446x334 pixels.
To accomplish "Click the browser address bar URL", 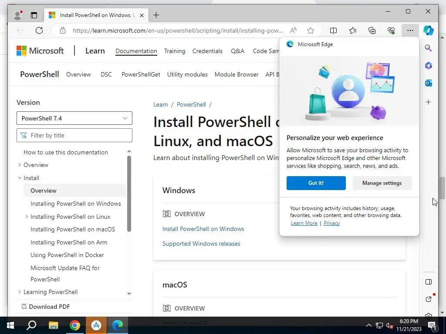I will [178, 30].
